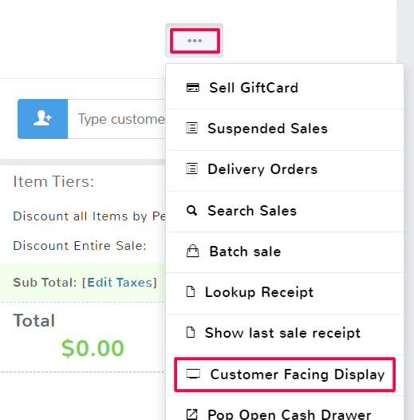Select Sell GiftCard menu entry
The image size is (414, 420).
tap(285, 88)
